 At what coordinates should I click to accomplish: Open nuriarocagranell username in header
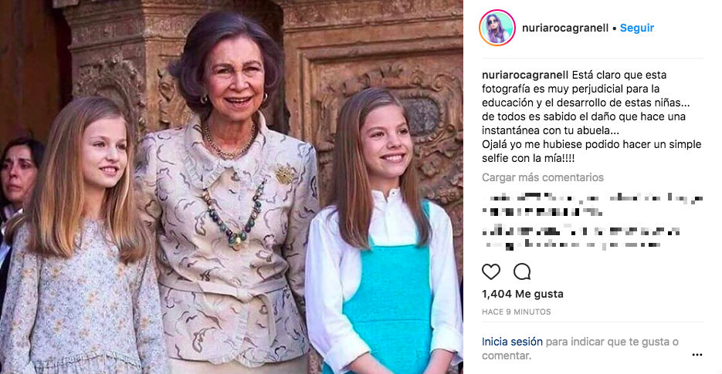click(565, 28)
